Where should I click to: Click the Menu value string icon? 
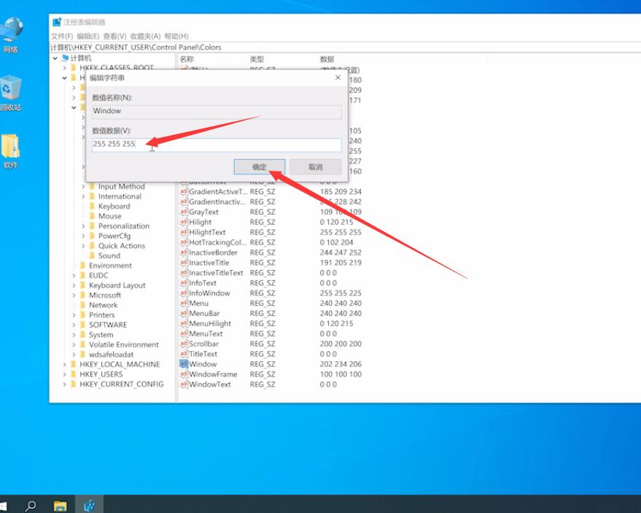click(x=184, y=303)
